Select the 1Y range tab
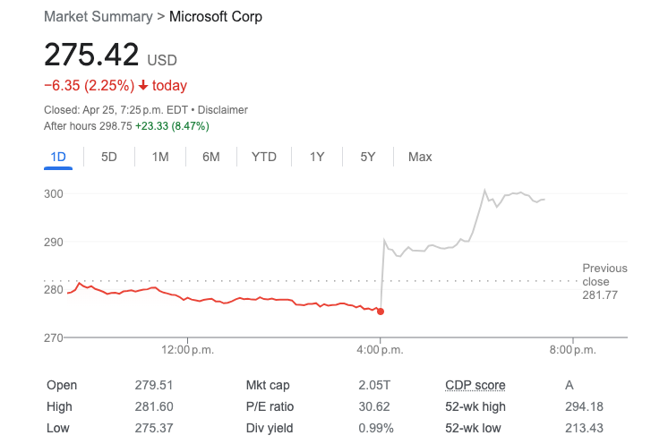The height and width of the screenshot is (444, 668). (x=317, y=157)
